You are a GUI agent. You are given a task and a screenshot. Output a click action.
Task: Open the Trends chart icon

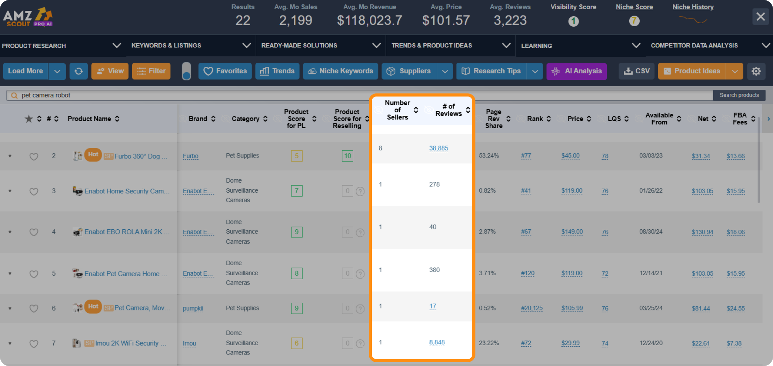click(264, 71)
